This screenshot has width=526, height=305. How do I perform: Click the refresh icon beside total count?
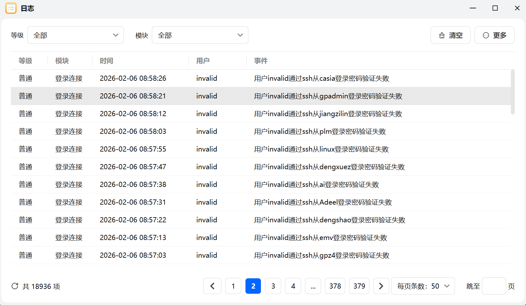pyautogui.click(x=15, y=286)
